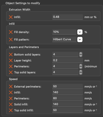This screenshot has width=103, height=117.
Task: Edit the Perimeters speed field showing 60
Action: coord(68,98)
